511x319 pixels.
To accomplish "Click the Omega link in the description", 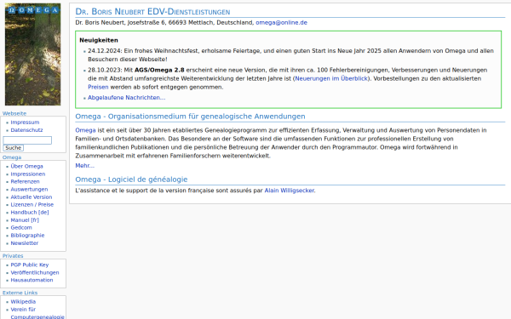I will pyautogui.click(x=85, y=130).
